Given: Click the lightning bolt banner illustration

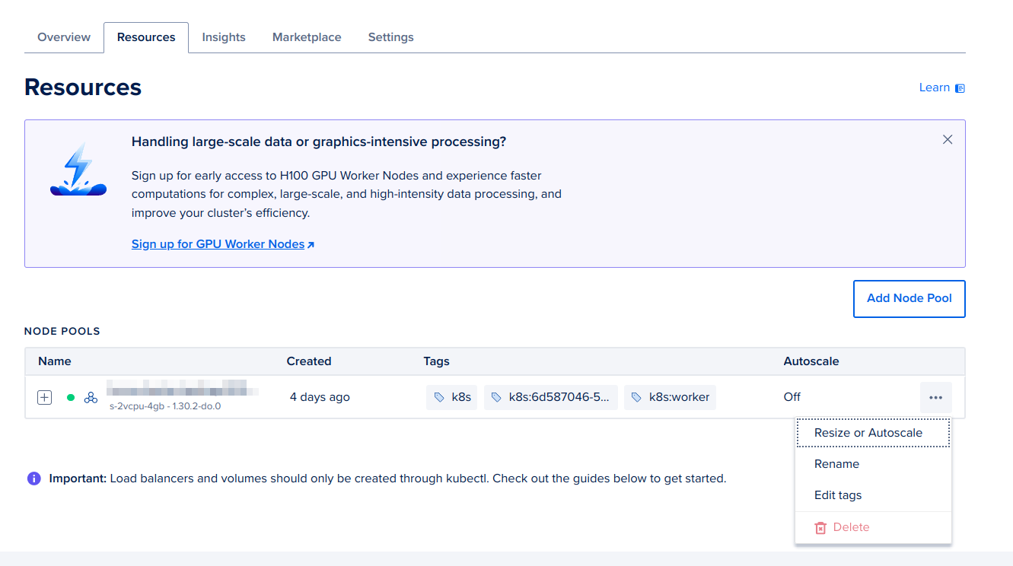Looking at the screenshot, I should coord(78,170).
